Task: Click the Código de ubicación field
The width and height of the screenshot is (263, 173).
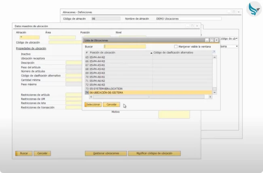Action: [x=66, y=42]
